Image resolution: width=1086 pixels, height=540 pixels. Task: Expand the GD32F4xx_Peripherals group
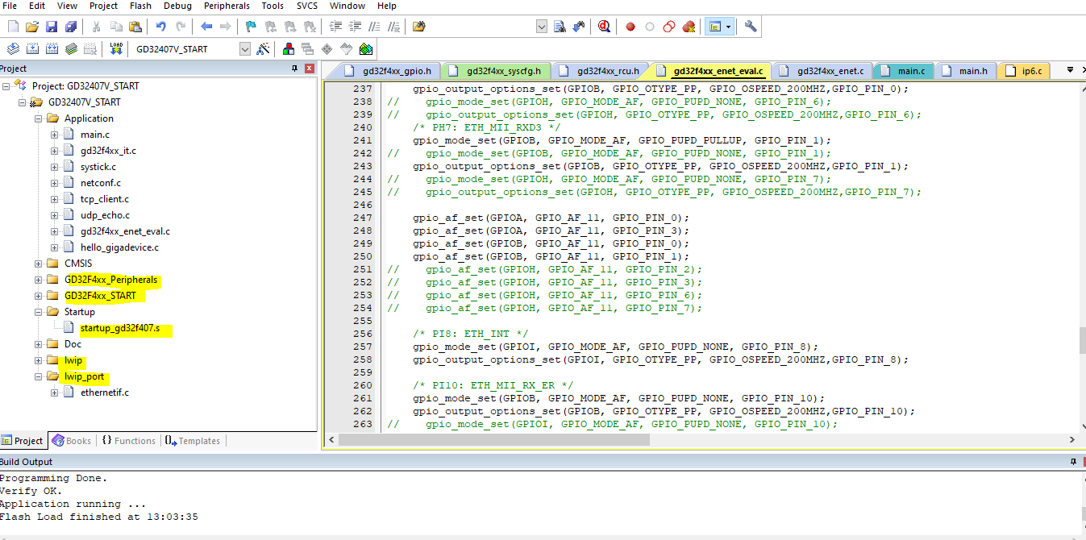point(39,280)
